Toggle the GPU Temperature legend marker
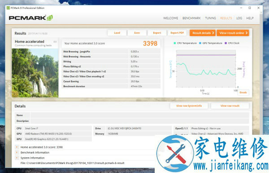This screenshot has width=269, height=173. [x=200, y=43]
